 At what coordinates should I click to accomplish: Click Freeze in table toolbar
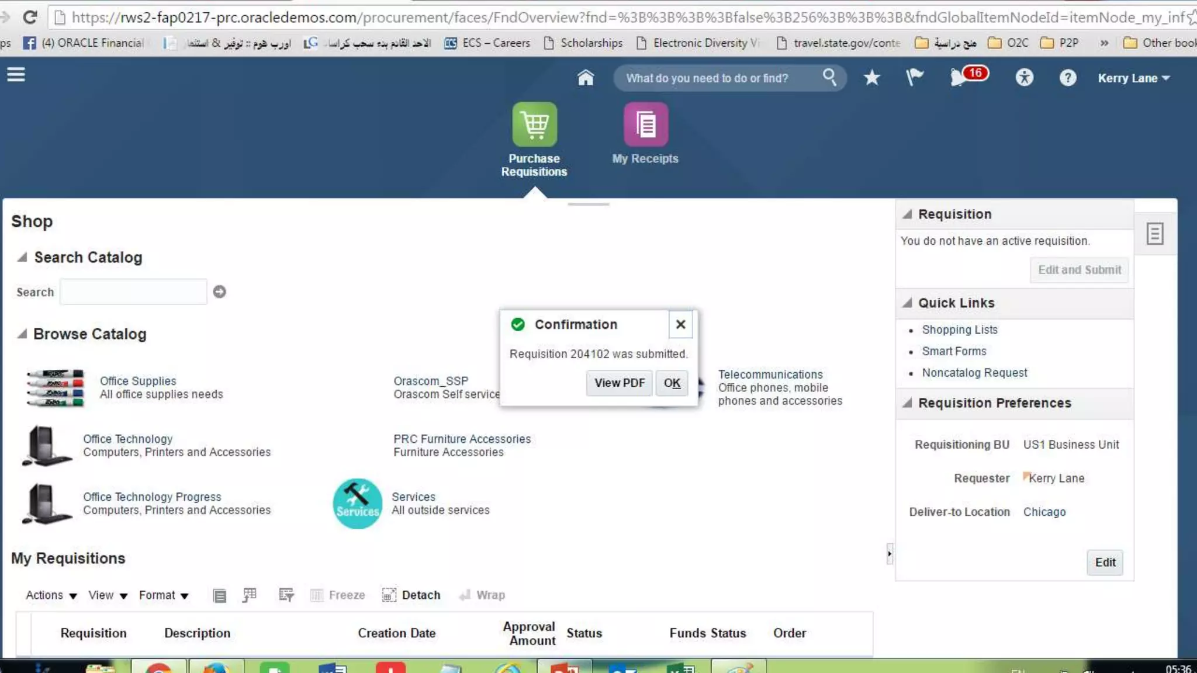[x=338, y=595]
